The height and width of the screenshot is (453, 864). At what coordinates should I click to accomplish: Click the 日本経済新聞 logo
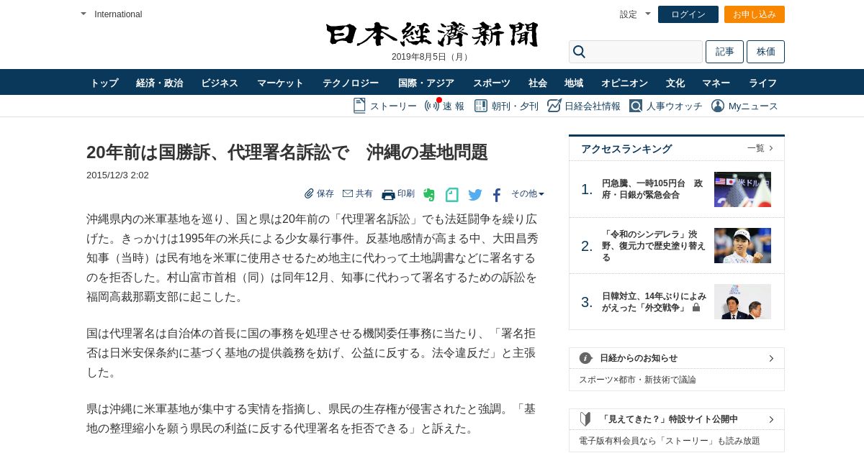click(432, 34)
